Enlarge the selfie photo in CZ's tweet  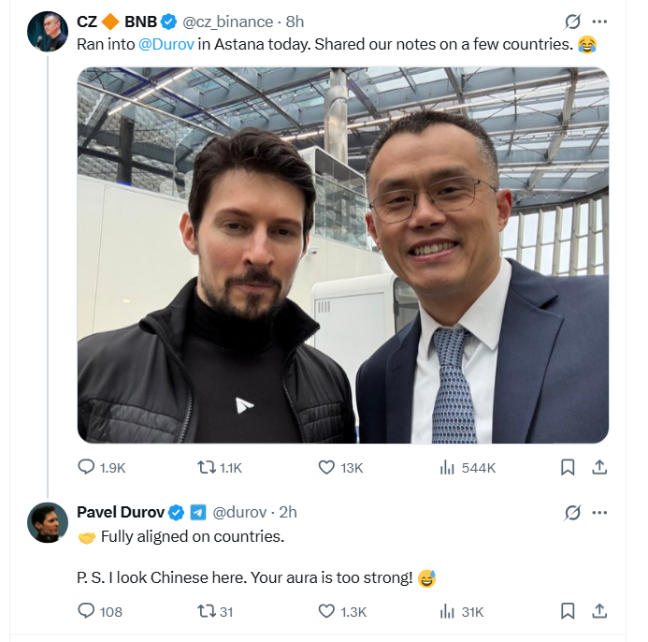tap(342, 255)
